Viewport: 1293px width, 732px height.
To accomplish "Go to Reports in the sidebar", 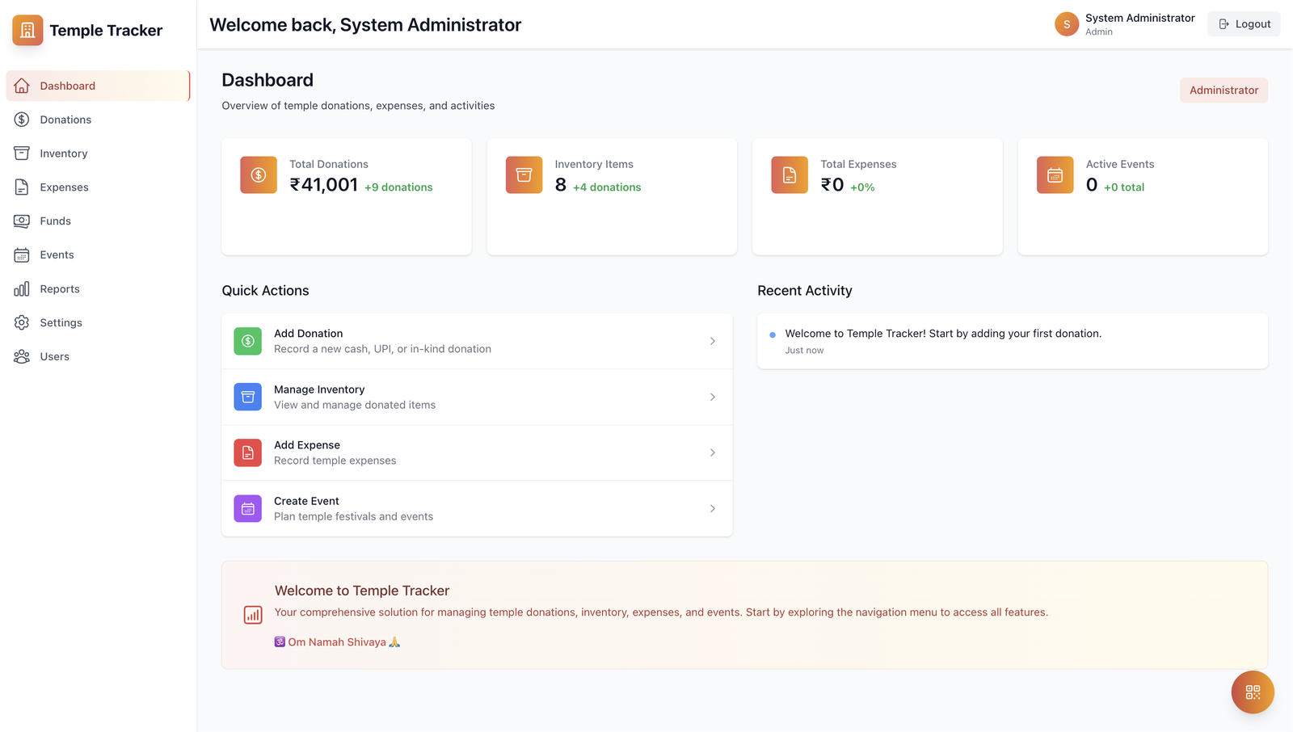I will coord(60,289).
